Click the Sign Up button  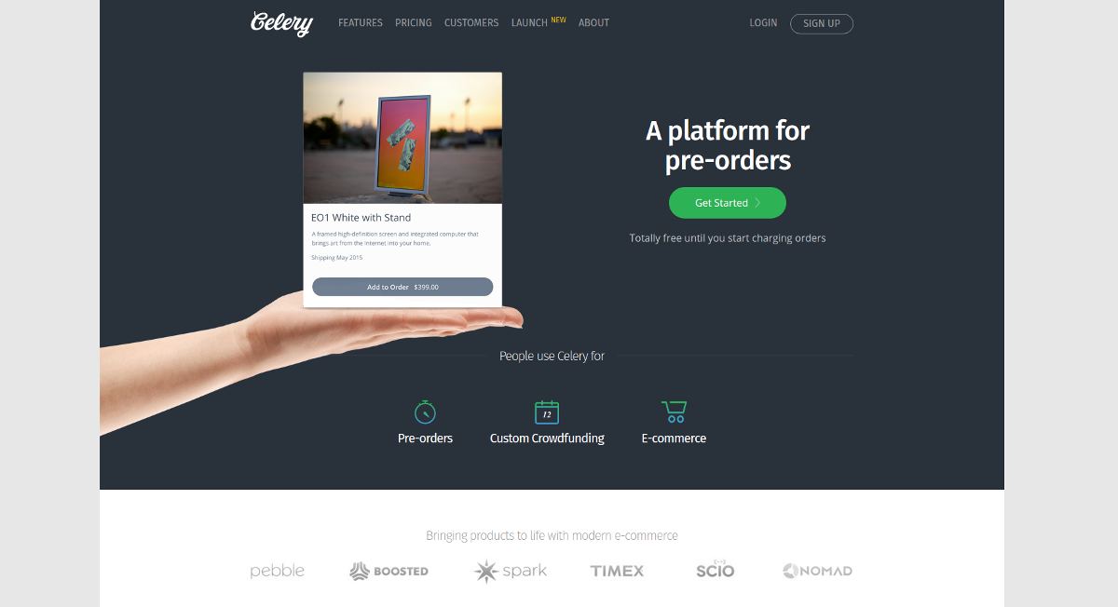coord(822,23)
